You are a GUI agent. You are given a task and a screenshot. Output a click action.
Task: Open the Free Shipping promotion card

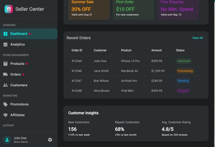coord(178,9)
